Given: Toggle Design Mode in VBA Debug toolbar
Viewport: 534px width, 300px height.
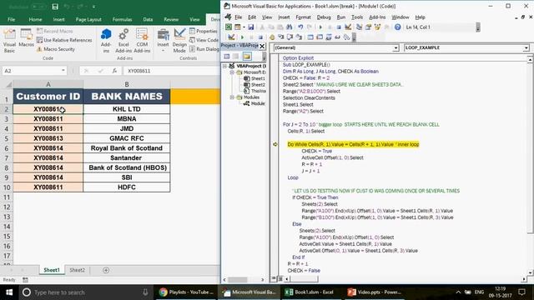Looking at the screenshot, I should click(231, 37).
